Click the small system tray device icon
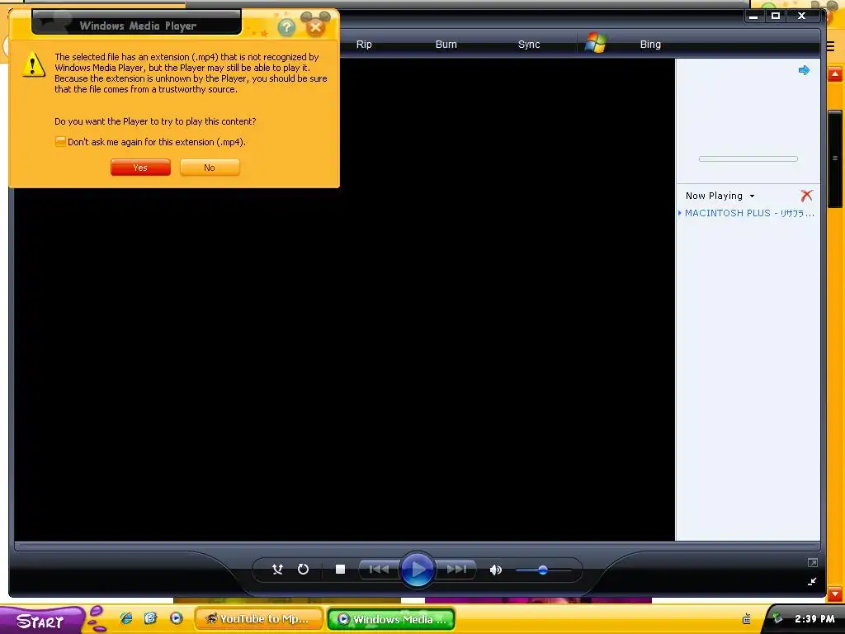This screenshot has width=845, height=634. coord(746,619)
